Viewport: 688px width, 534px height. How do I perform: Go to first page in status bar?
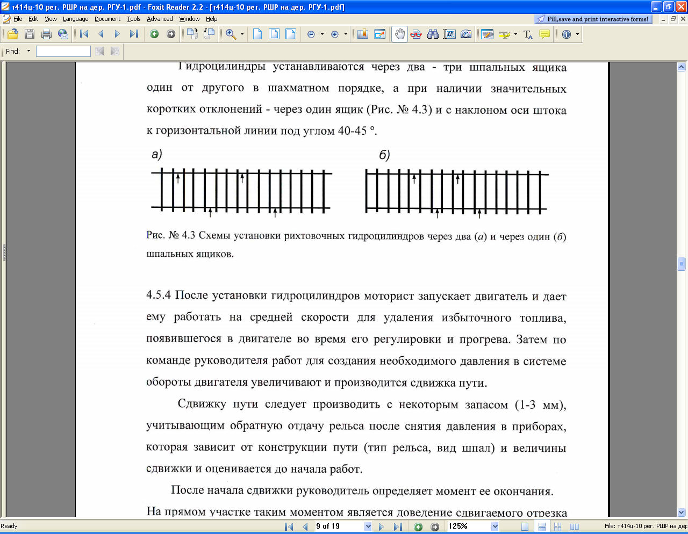(x=289, y=526)
